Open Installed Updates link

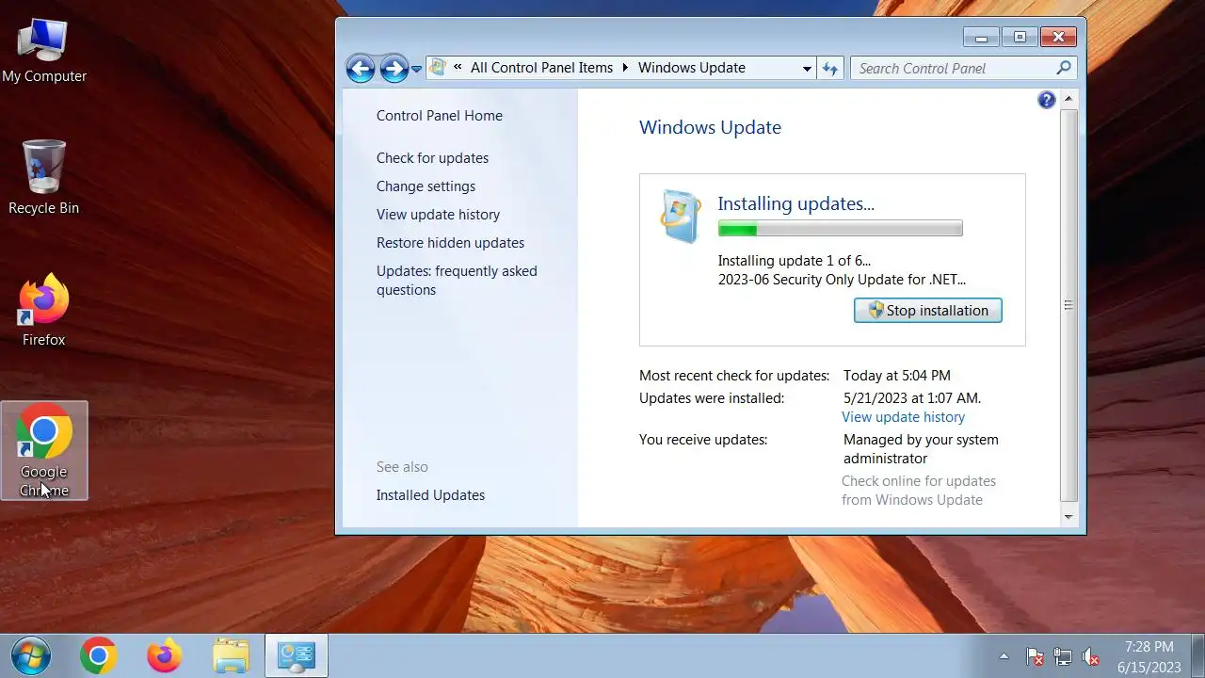pyautogui.click(x=430, y=495)
